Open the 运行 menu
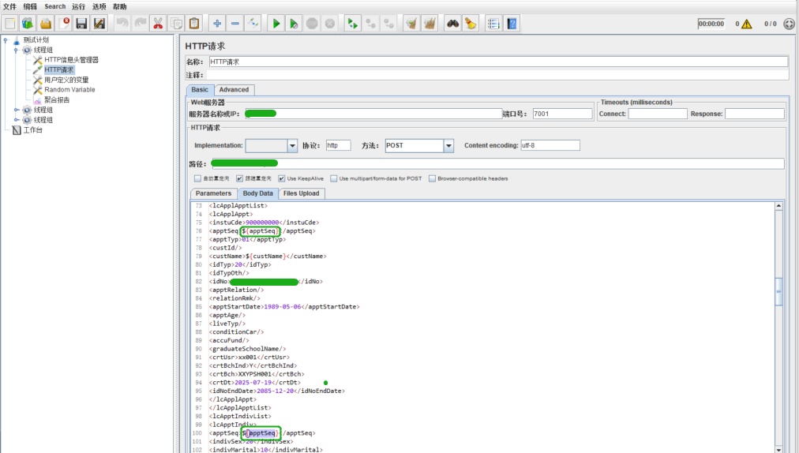799x453 pixels. tap(78, 6)
